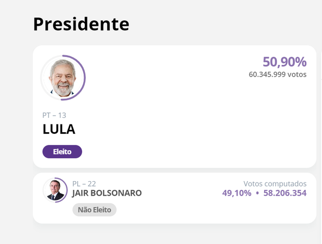The width and height of the screenshot is (322, 244).
Task: Click the PL – 22 party label
Action: tap(84, 183)
